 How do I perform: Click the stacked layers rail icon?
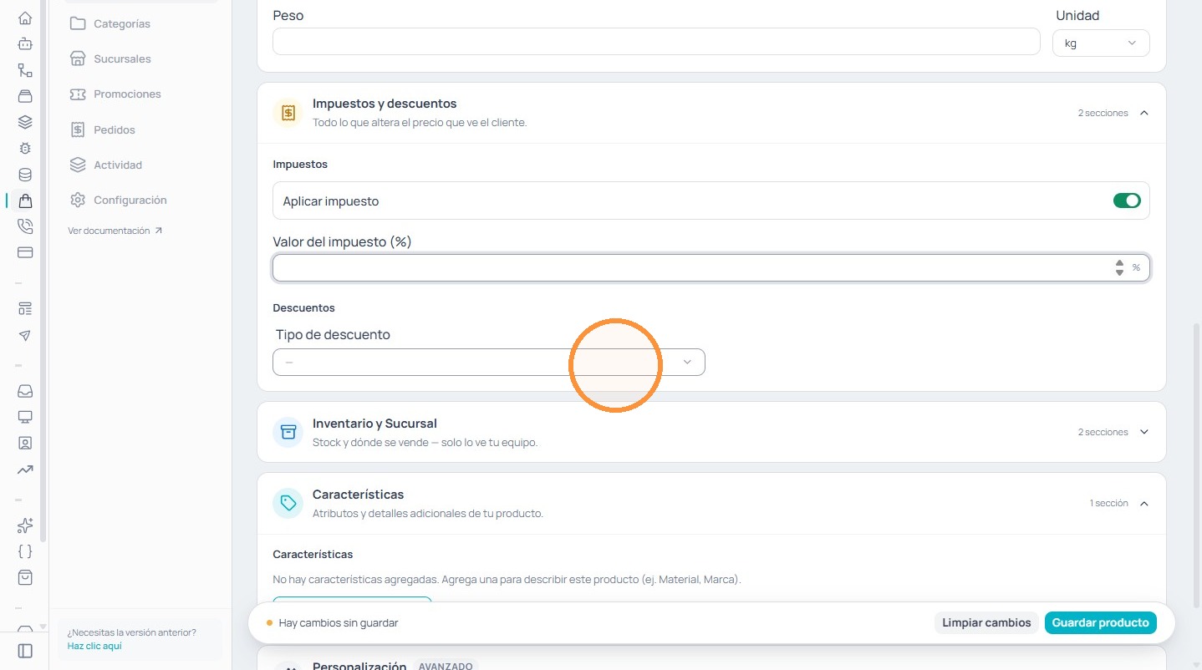pyautogui.click(x=25, y=122)
